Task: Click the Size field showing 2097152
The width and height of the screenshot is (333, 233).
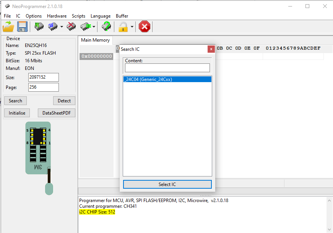Action: click(x=44, y=77)
